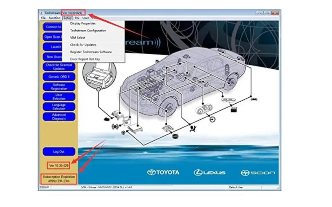The width and height of the screenshot is (332, 207).
Task: Click the Language Selection button
Action: (x=59, y=107)
